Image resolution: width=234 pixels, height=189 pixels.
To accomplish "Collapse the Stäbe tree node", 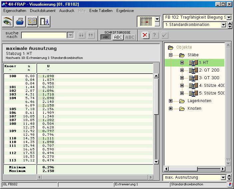I will 171,55.
